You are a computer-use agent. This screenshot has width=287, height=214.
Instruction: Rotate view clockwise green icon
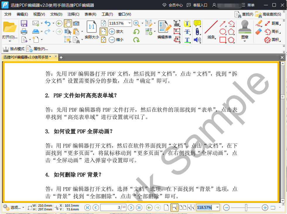(x=136, y=40)
